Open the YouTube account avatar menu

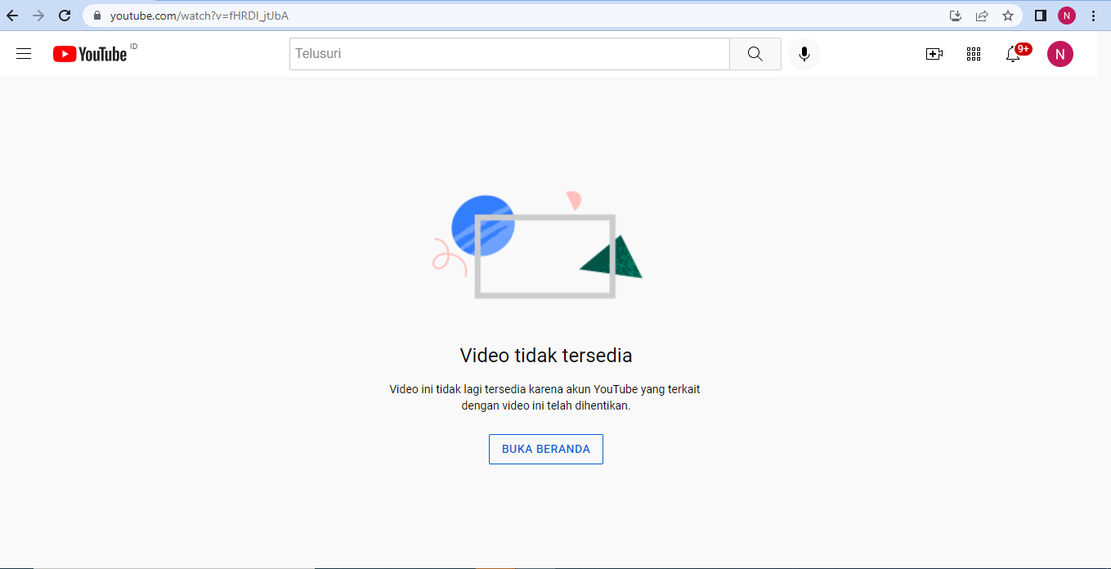1059,54
